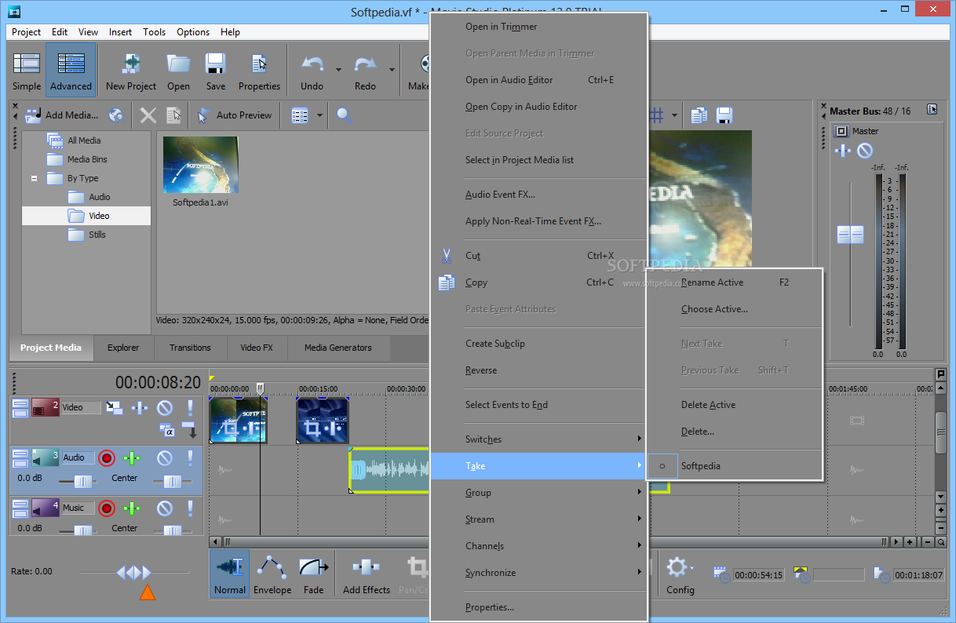Viewport: 956px width, 623px height.
Task: Save the project
Action: pyautogui.click(x=216, y=71)
